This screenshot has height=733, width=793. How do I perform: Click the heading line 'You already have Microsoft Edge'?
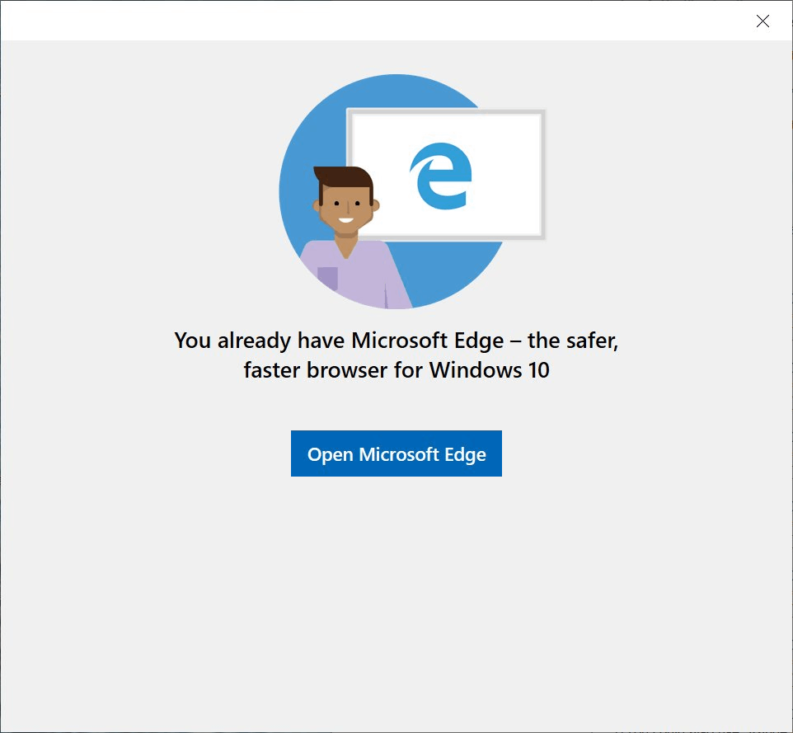(339, 341)
